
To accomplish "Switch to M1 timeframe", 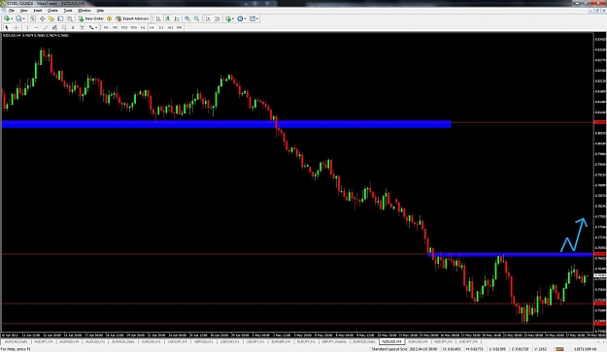I will click(106, 27).
